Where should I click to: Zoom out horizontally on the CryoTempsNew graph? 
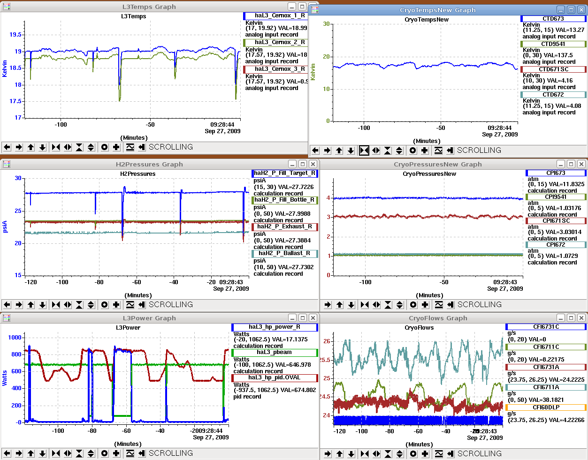pos(376,151)
